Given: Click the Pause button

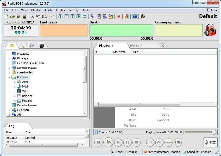Looking at the screenshot, I should (127, 142).
